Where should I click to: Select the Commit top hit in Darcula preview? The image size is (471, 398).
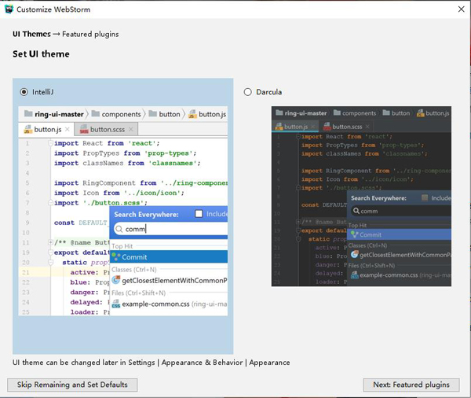click(400, 234)
